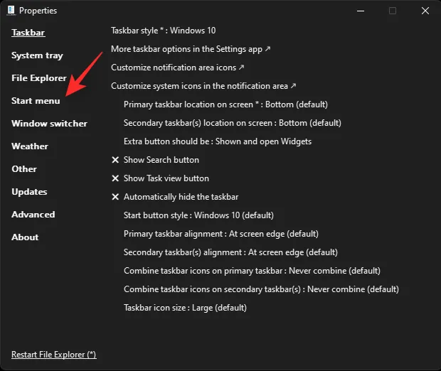Screen dimensions: 441x371
Task: Toggle Show Search button
Action: coord(156,160)
